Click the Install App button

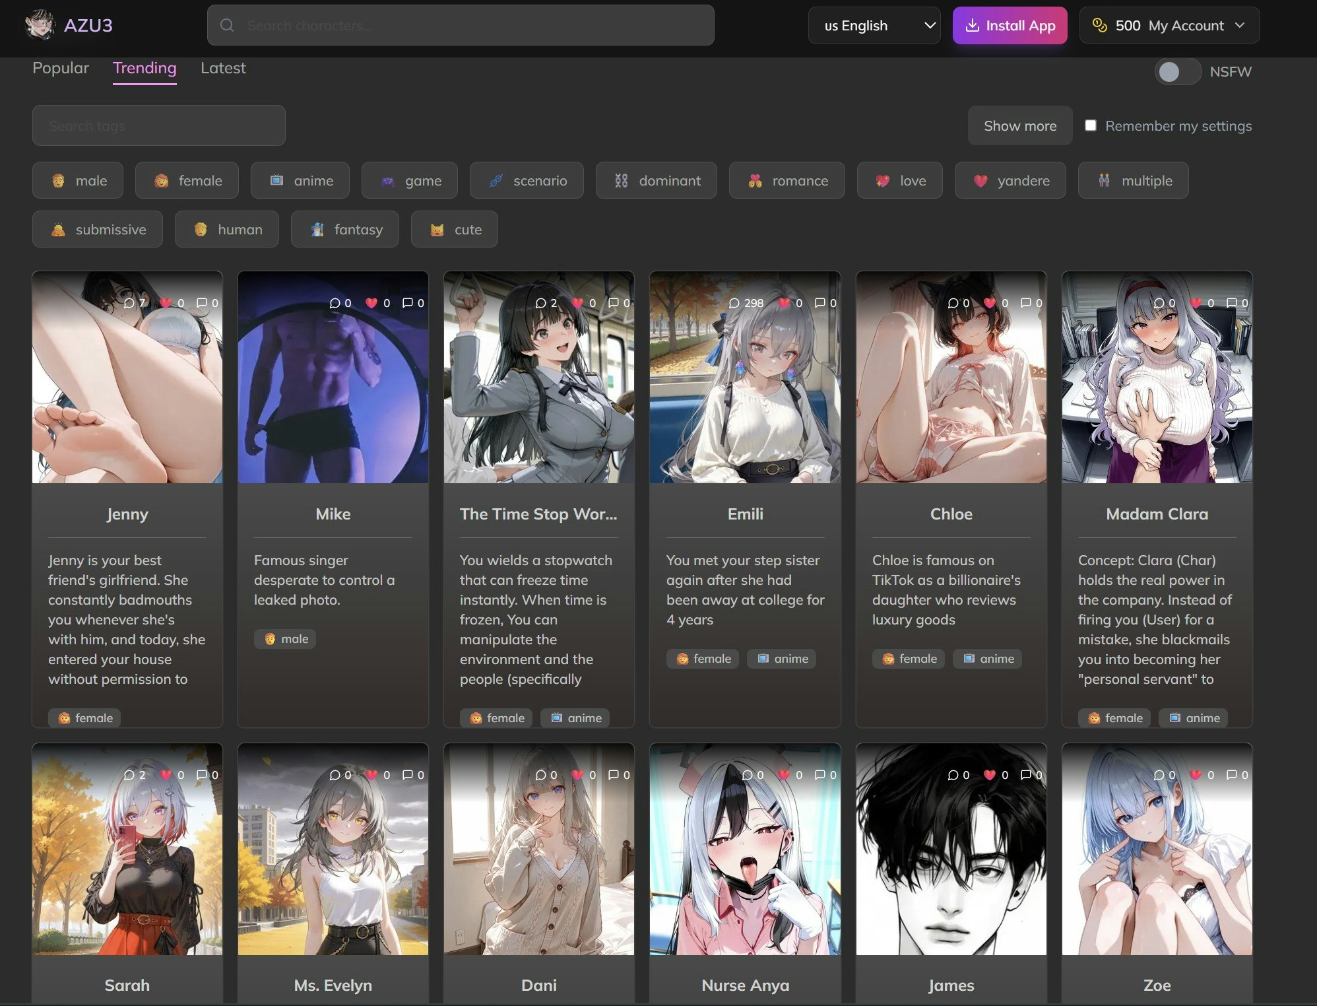(x=1010, y=25)
